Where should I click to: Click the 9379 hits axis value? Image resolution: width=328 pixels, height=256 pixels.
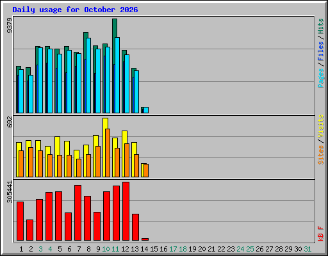[x=10, y=26]
